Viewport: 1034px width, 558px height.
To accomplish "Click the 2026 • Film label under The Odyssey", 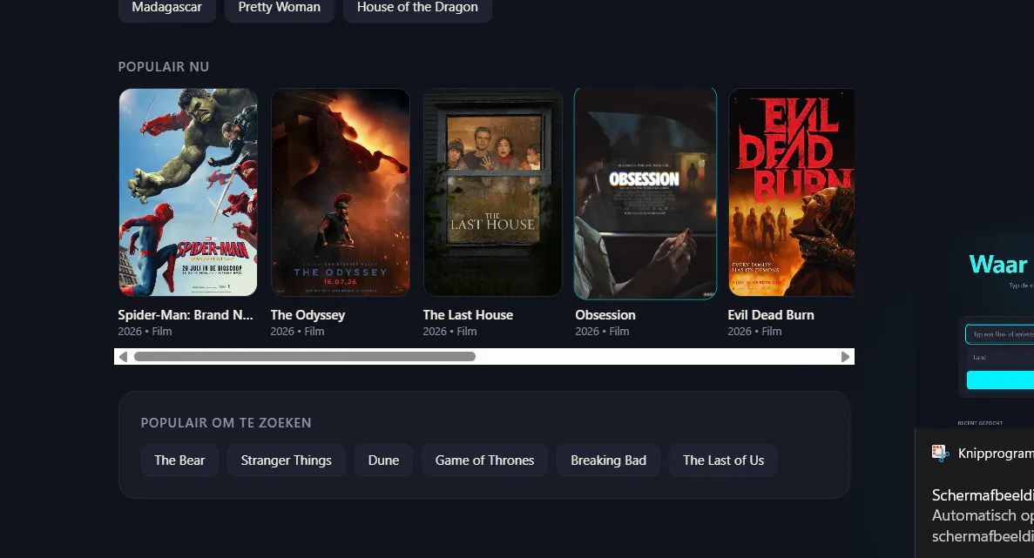I will point(297,332).
